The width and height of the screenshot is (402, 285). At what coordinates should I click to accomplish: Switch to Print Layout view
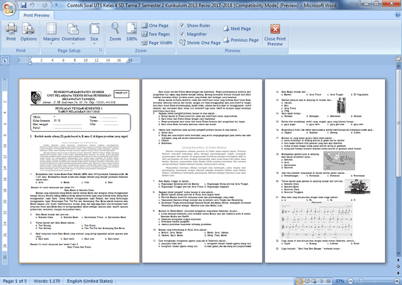pos(300,281)
